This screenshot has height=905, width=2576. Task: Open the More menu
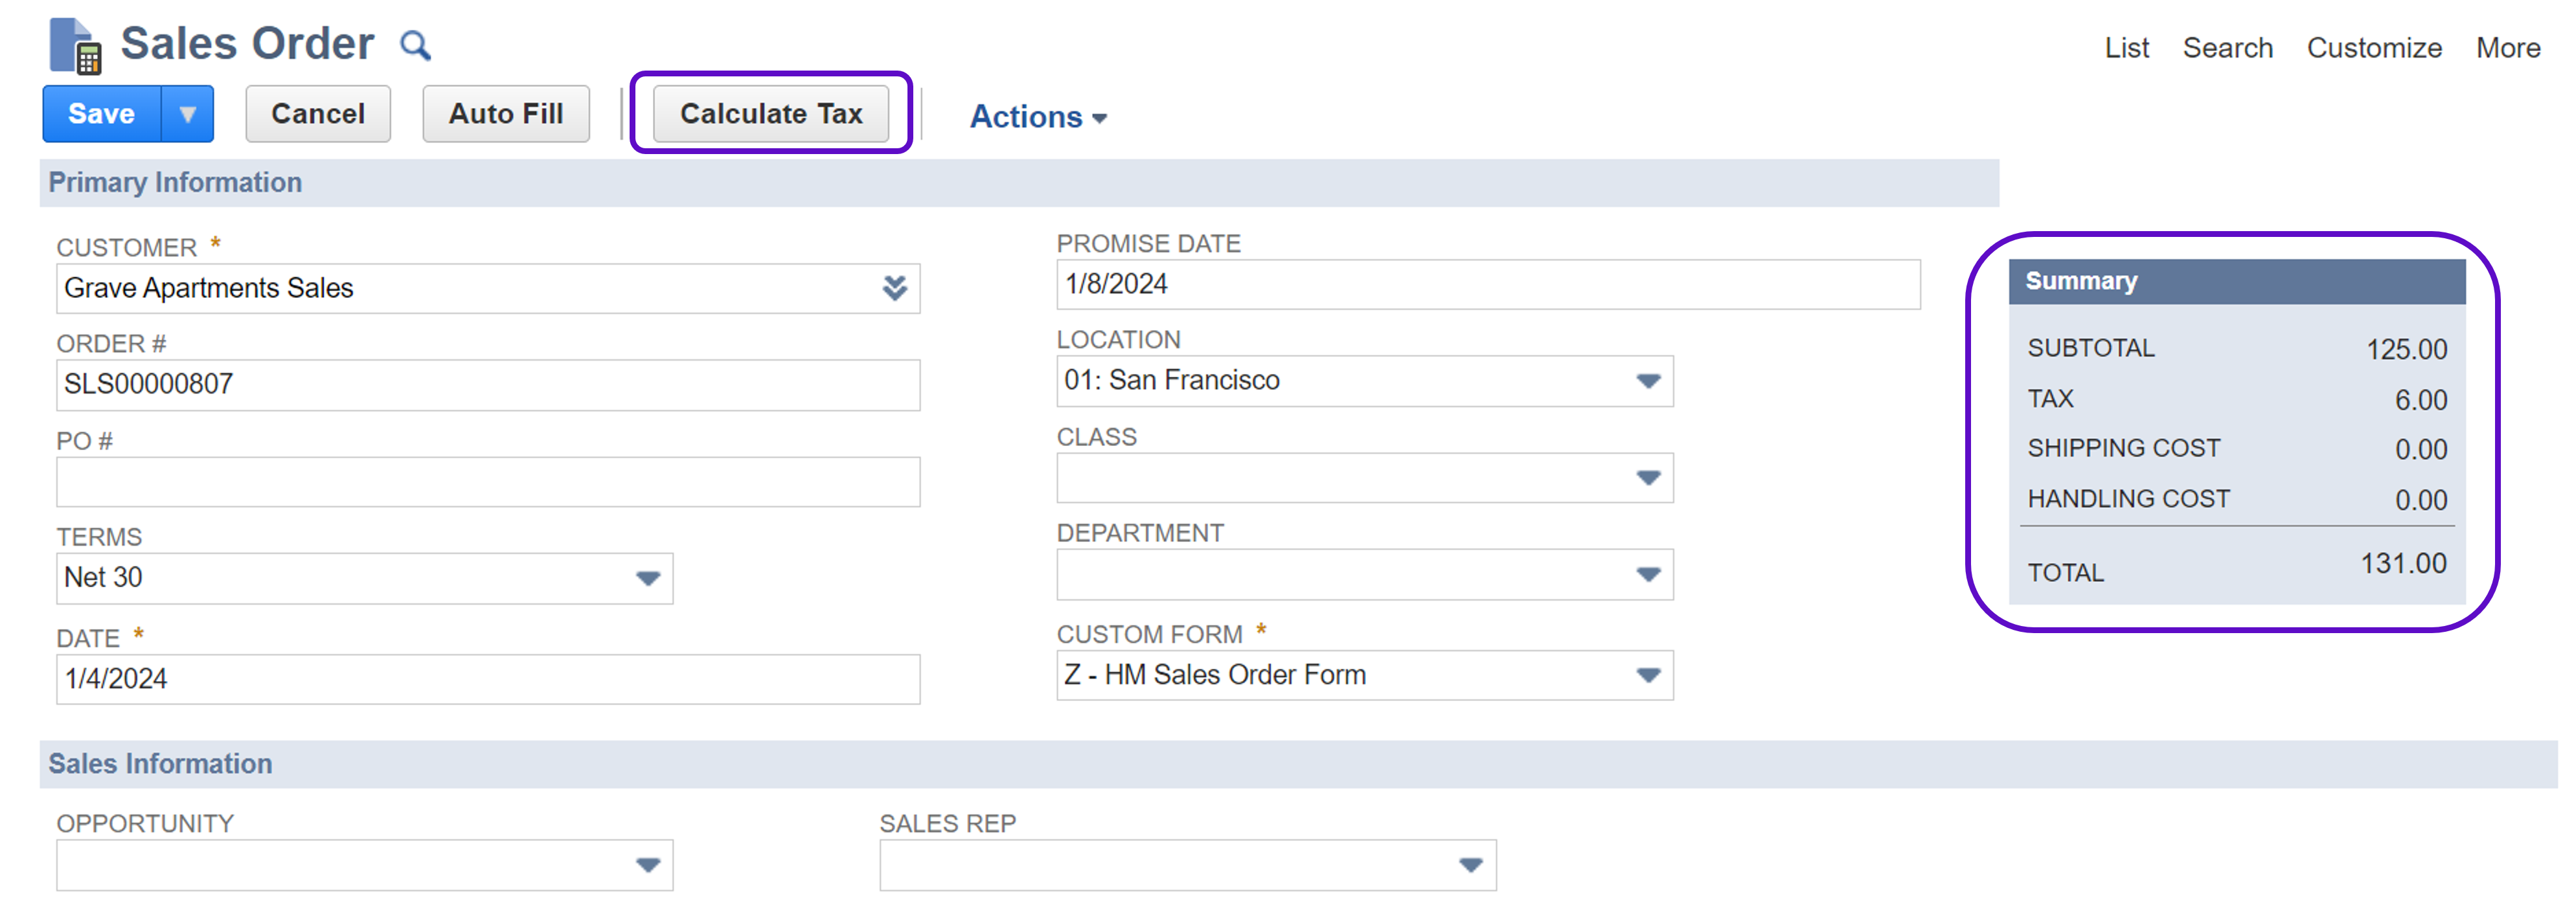(x=2507, y=48)
